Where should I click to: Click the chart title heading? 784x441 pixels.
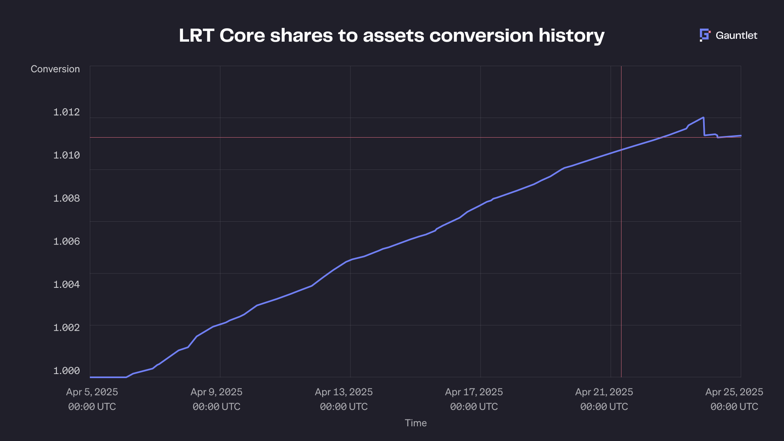(392, 36)
